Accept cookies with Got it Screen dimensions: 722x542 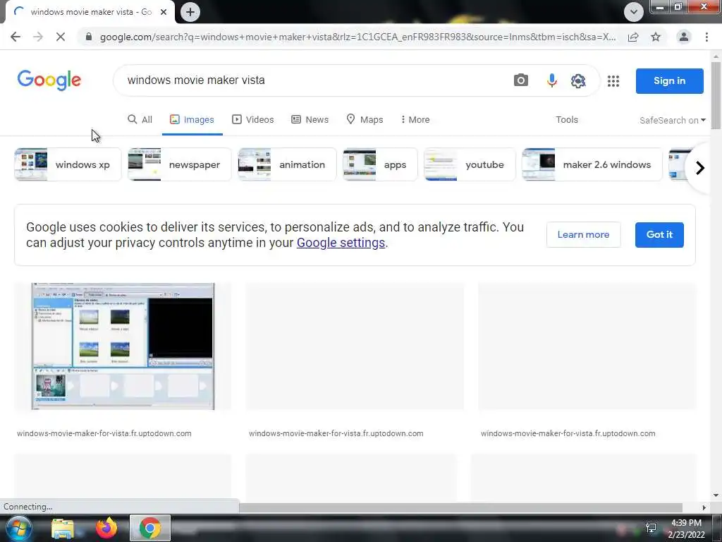(x=659, y=234)
